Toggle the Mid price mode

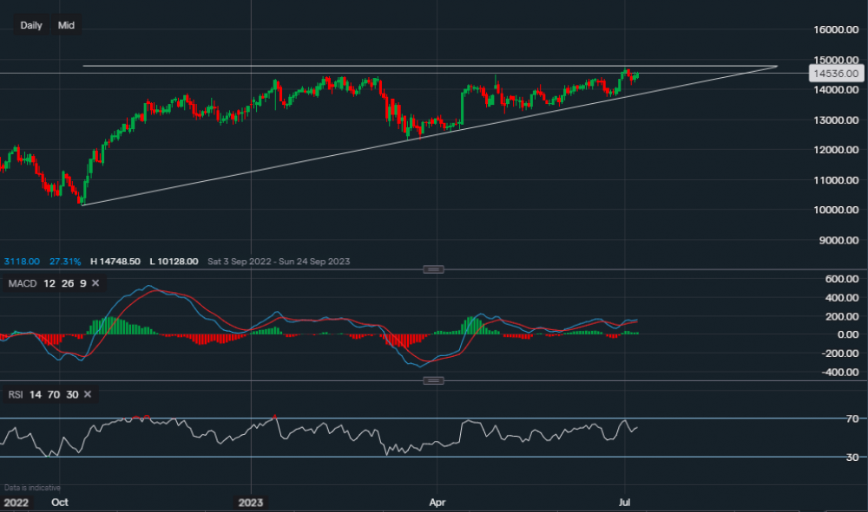[x=65, y=25]
